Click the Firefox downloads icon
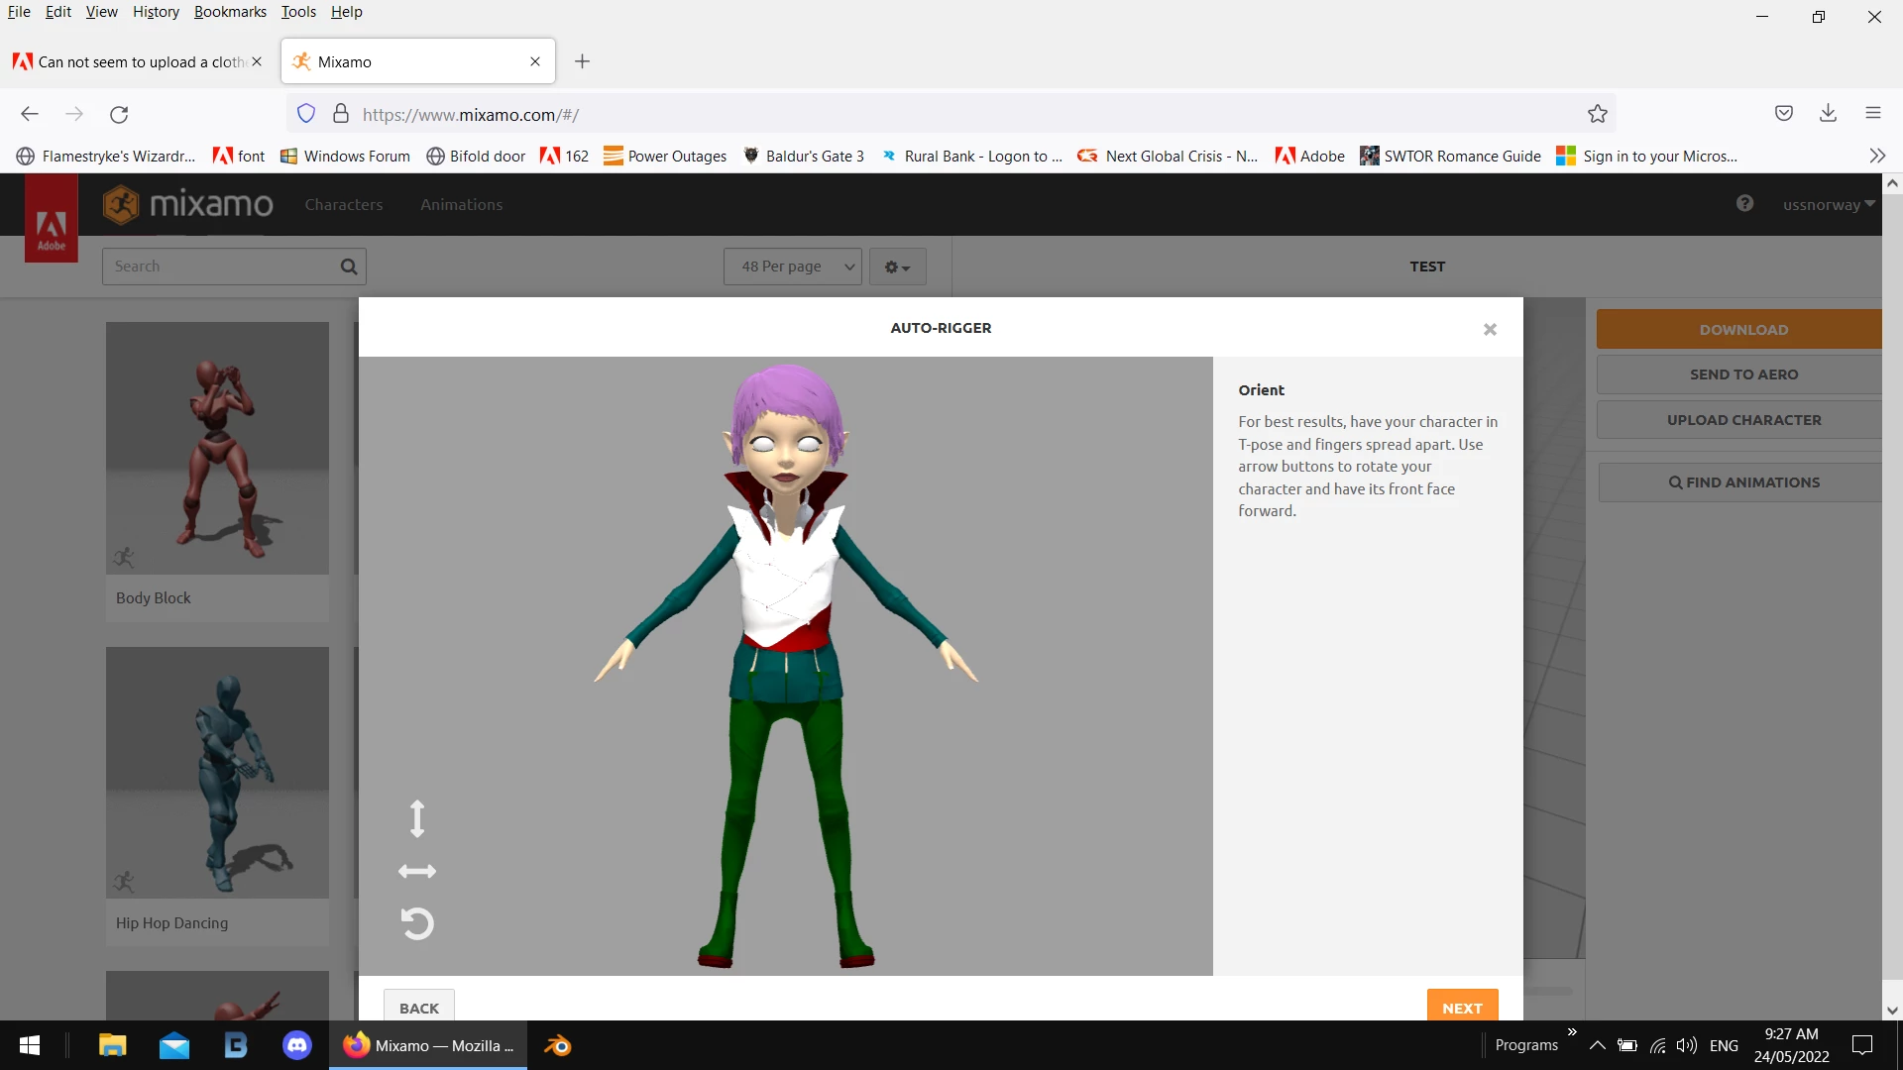This screenshot has height=1070, width=1903. [1828, 113]
